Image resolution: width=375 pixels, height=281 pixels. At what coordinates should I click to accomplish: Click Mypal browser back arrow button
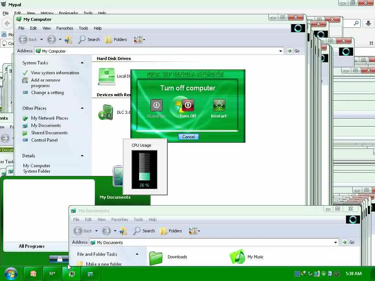tap(7, 23)
